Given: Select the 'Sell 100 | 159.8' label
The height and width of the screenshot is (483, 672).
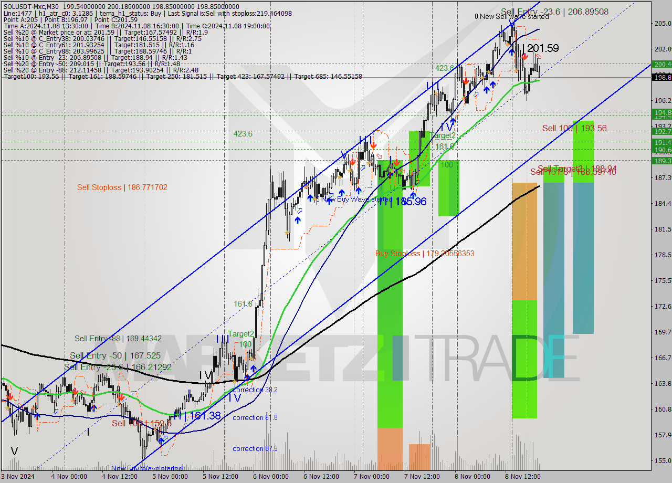Looking at the screenshot, I should [x=142, y=423].
